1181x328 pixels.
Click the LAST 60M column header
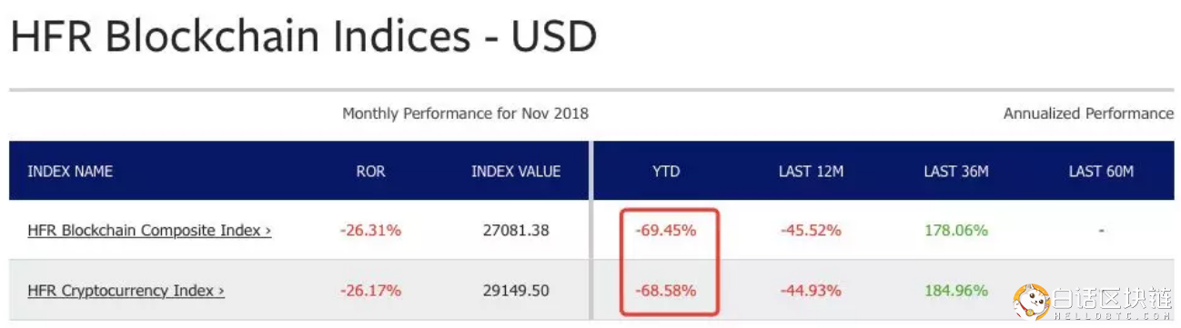(1101, 171)
